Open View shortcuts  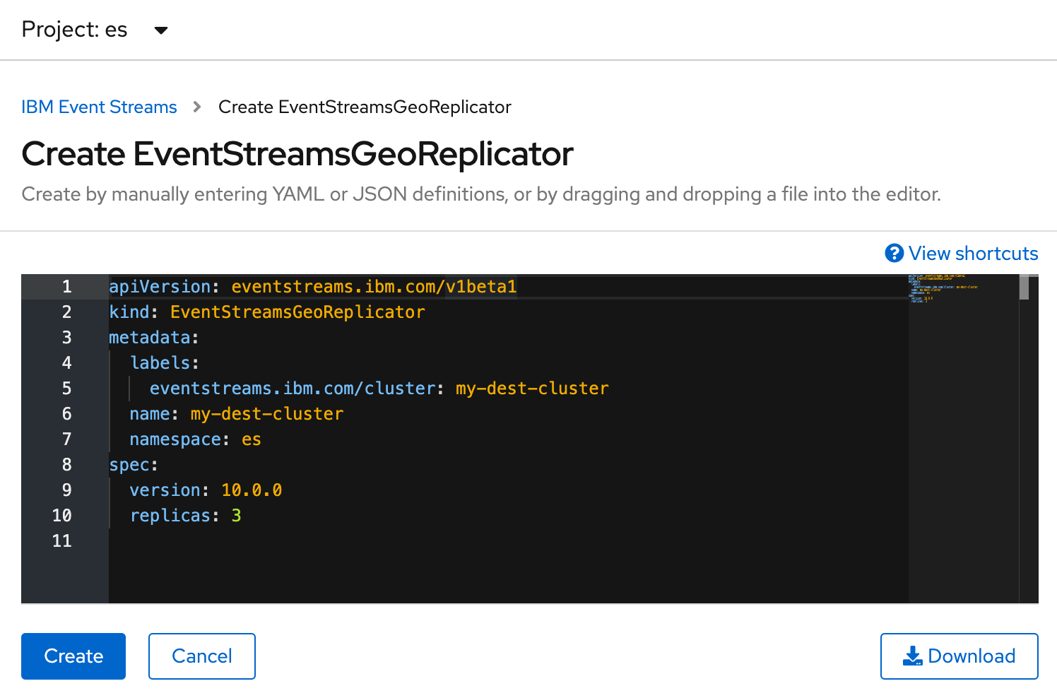[972, 253]
